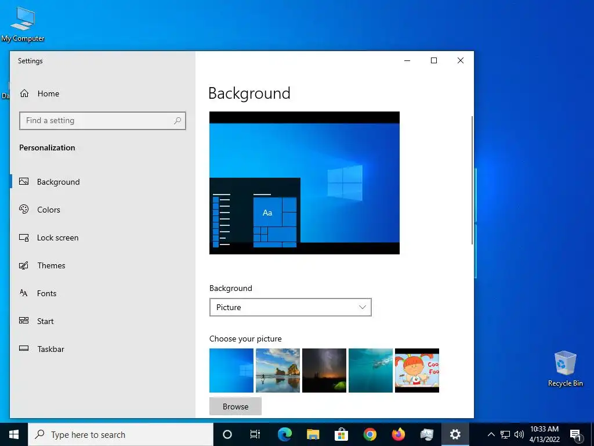Launch Microsoft Edge from the taskbar
This screenshot has height=446, width=594.
[284, 434]
